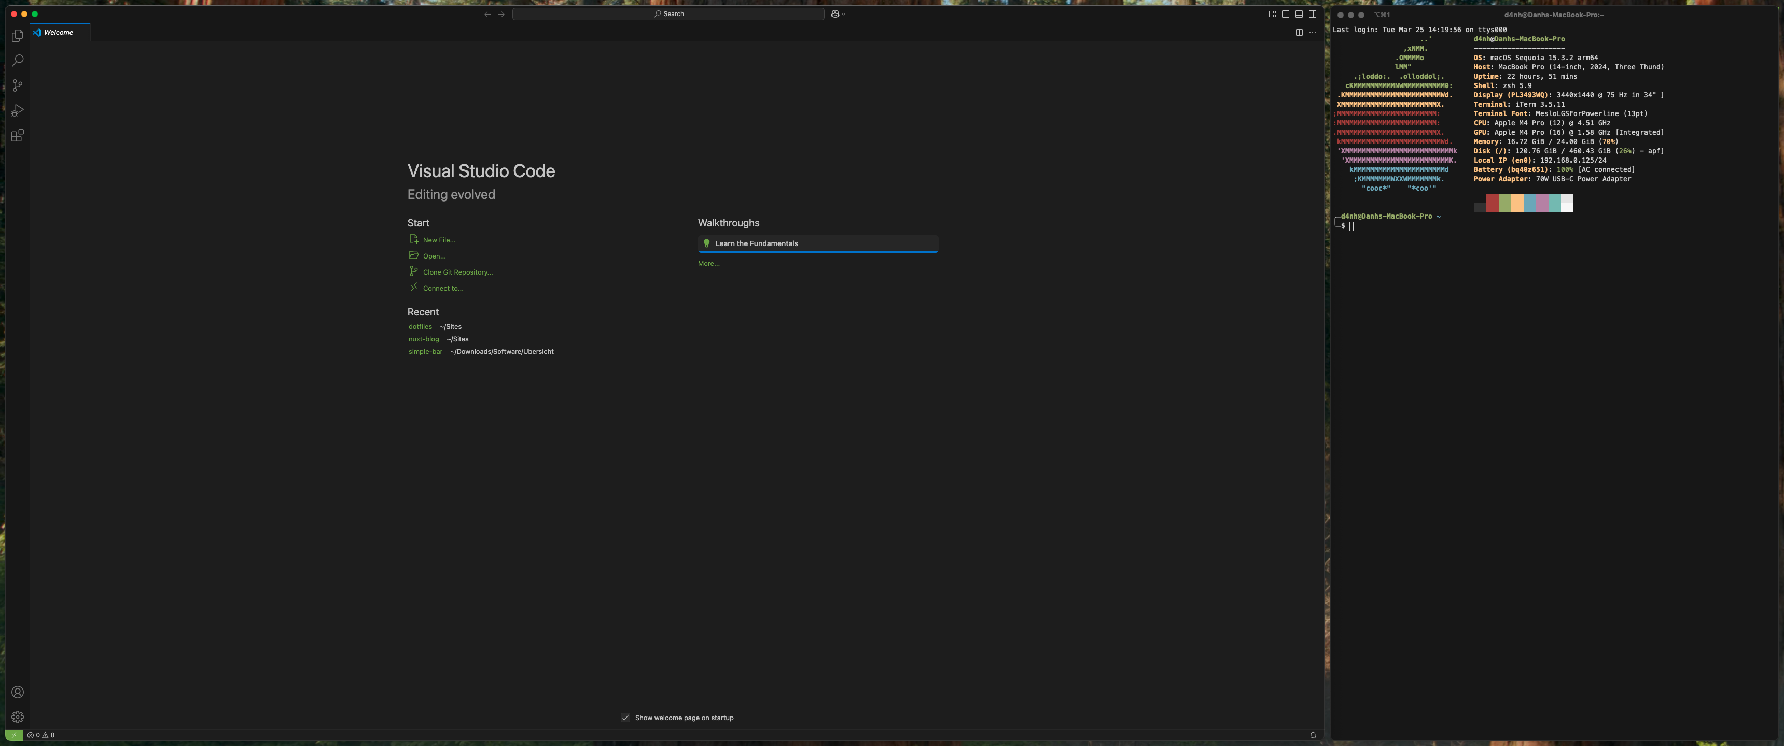
Task: Open the Source Control view
Action: pyautogui.click(x=17, y=85)
